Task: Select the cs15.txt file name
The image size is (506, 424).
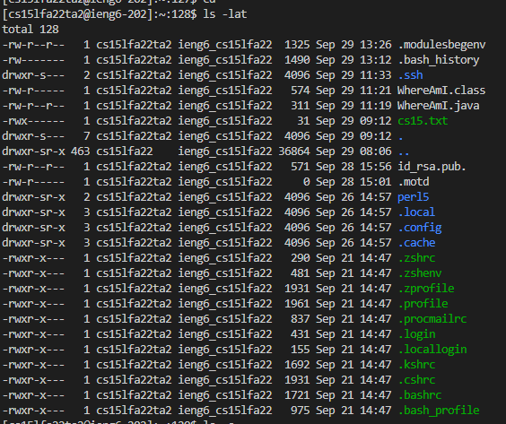Action: click(423, 121)
